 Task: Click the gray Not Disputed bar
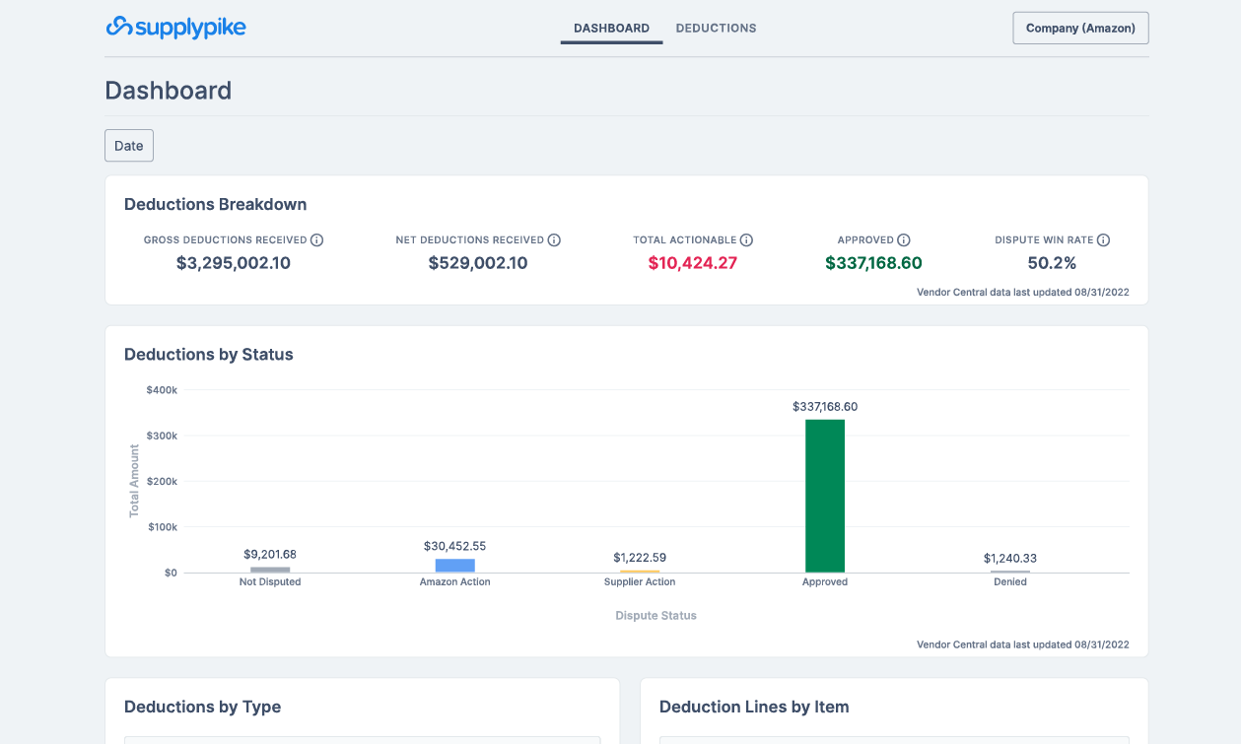click(270, 570)
